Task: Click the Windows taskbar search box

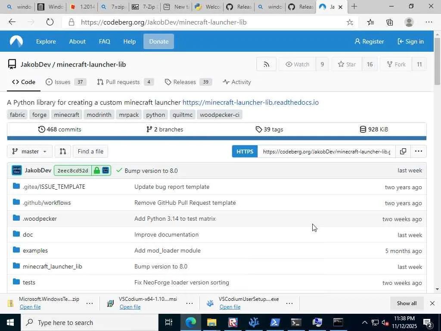Action: click(x=90, y=322)
